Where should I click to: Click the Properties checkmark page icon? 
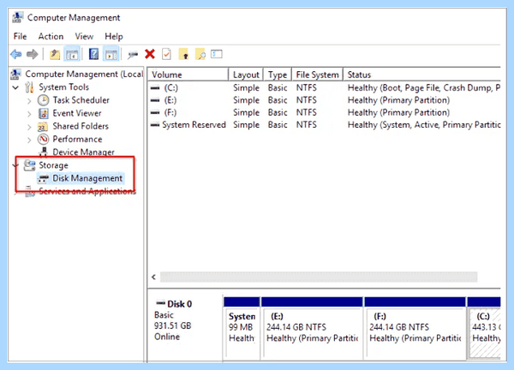tap(166, 54)
